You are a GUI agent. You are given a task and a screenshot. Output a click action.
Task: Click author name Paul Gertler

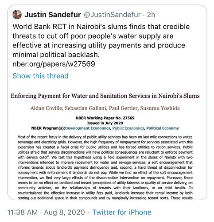click(x=124, y=108)
